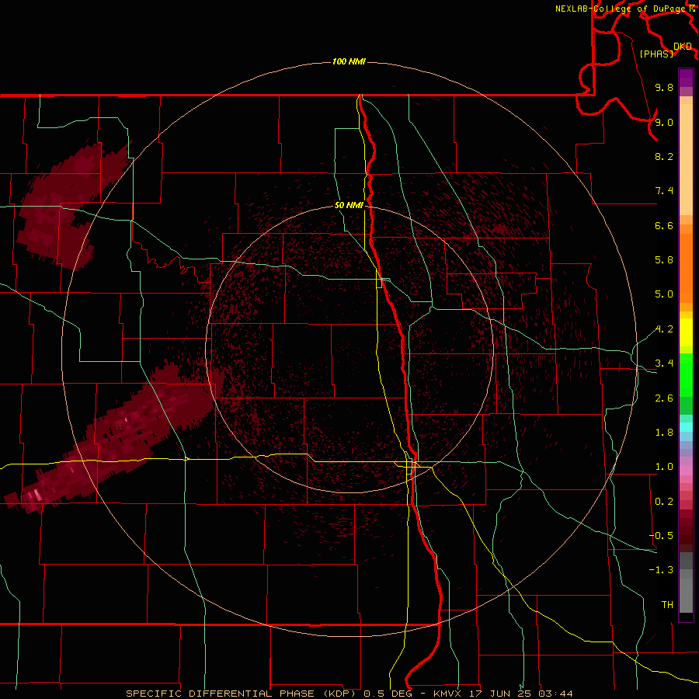Screen dimensions: 699x699
Task: Click the yellow segment of color bar
Action: 686,332
